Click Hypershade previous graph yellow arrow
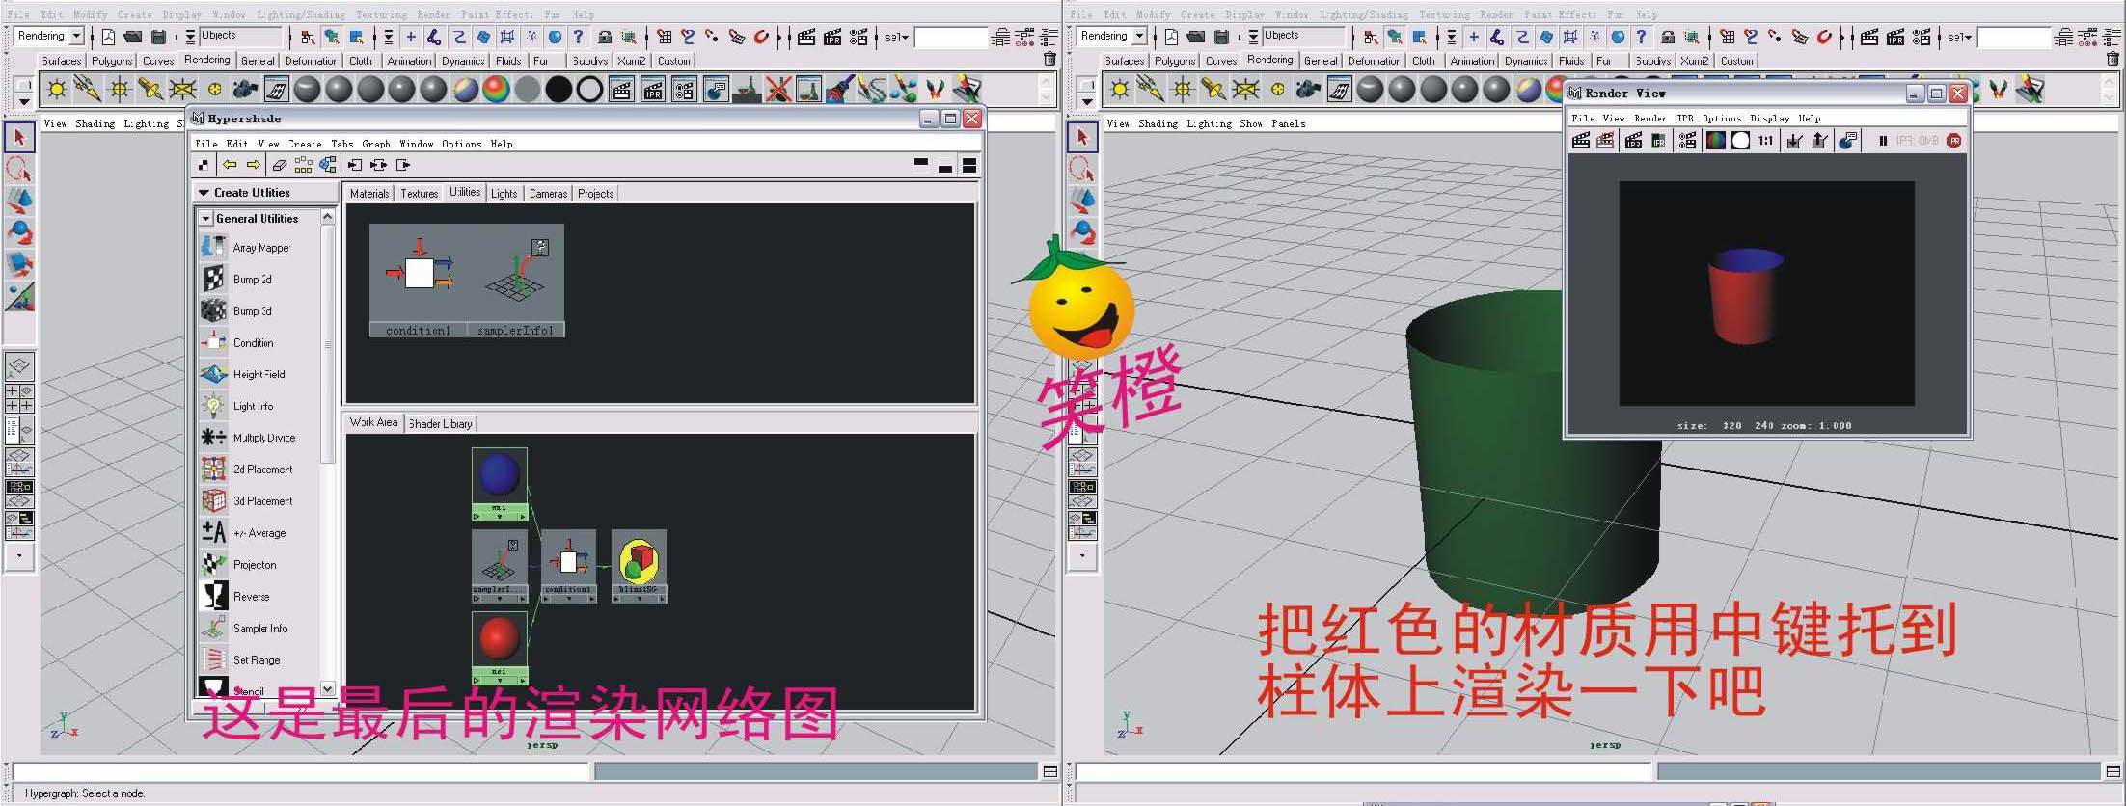 (230, 165)
